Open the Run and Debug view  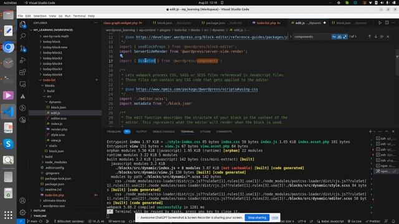coord(22,60)
